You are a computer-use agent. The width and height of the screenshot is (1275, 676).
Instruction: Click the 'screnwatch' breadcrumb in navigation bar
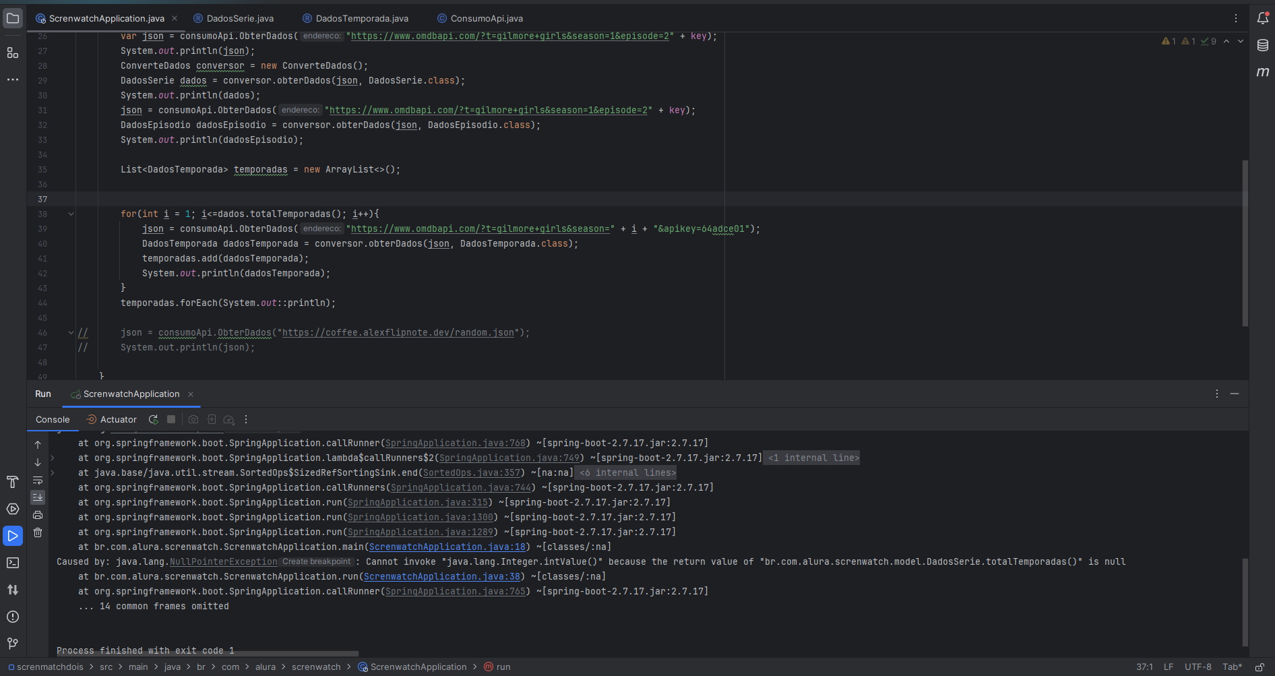[x=316, y=667]
